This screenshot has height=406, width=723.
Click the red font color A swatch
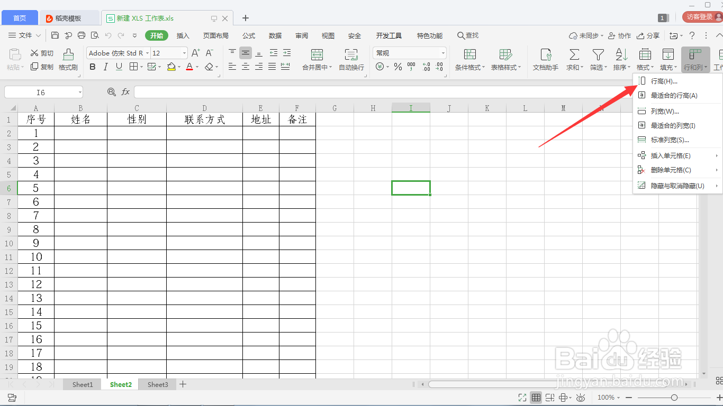189,67
